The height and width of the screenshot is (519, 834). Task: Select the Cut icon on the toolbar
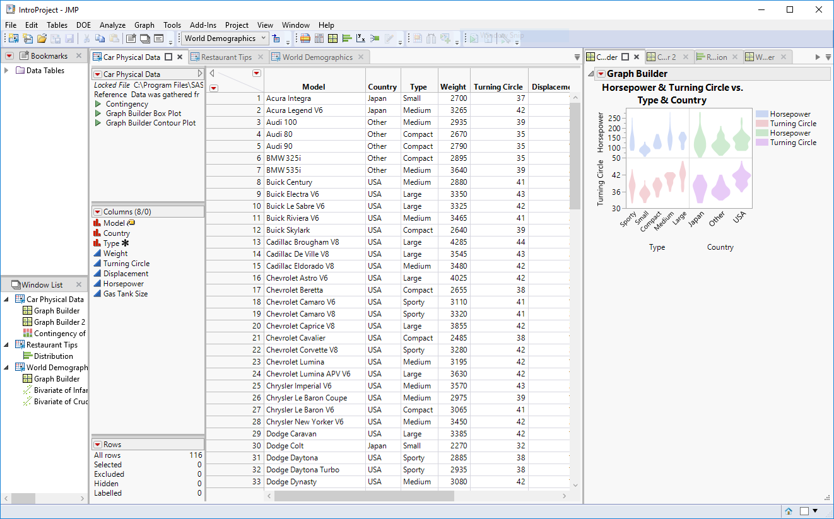point(87,38)
